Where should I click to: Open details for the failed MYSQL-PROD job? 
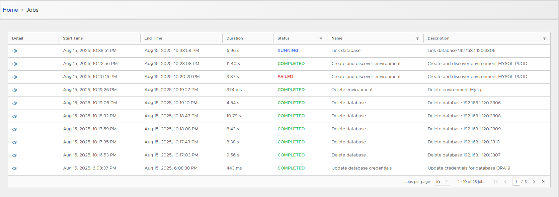(x=15, y=77)
